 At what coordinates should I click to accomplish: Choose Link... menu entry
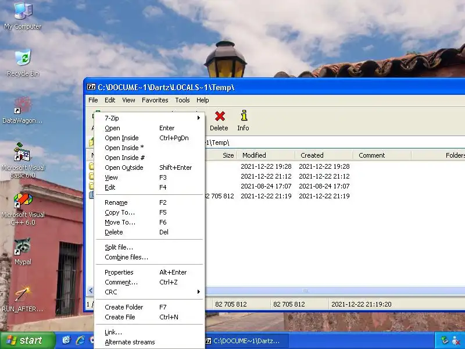click(149, 332)
